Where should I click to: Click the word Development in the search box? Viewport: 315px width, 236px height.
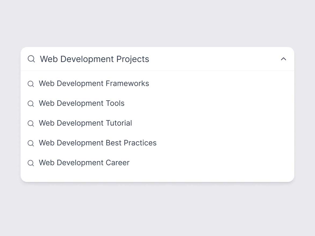coord(87,59)
